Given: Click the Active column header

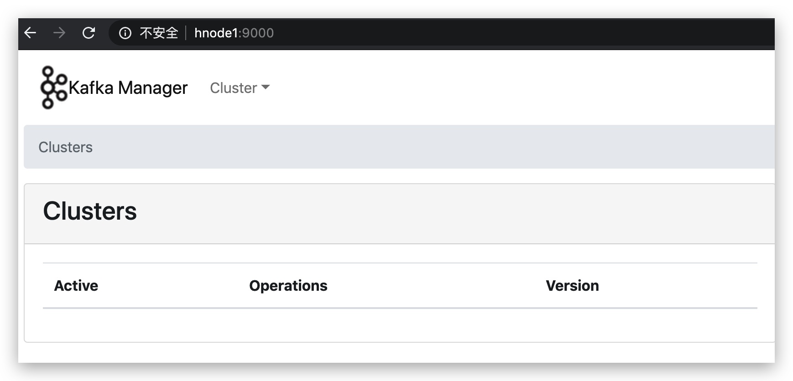Looking at the screenshot, I should pos(76,286).
